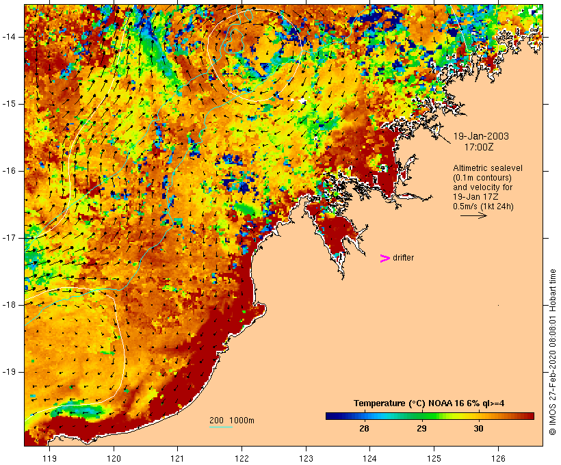Click the Temperature NOAA 16 colorbar title
Viewport: 561px width, 465px height.
[429, 403]
